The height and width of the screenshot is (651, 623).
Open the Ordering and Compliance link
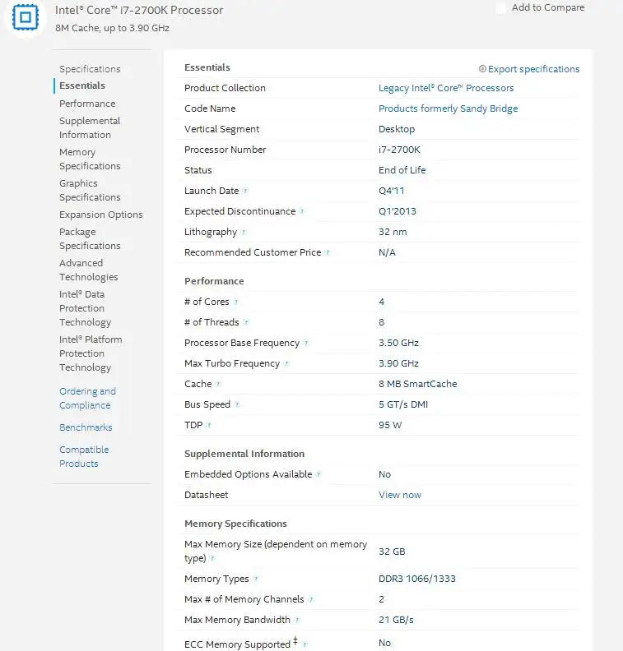[x=88, y=398]
